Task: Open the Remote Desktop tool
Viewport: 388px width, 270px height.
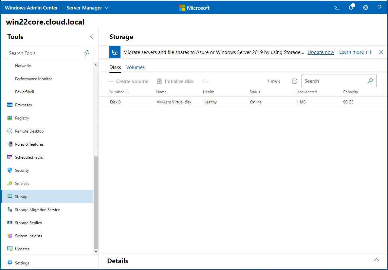Action: click(x=29, y=131)
